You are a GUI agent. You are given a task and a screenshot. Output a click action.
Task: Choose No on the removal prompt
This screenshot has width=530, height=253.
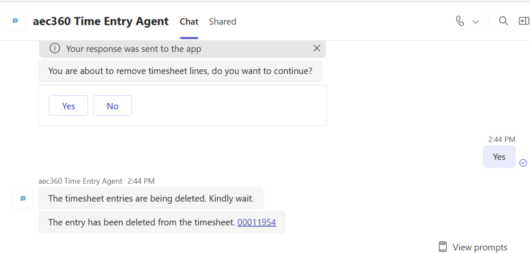[x=112, y=106]
